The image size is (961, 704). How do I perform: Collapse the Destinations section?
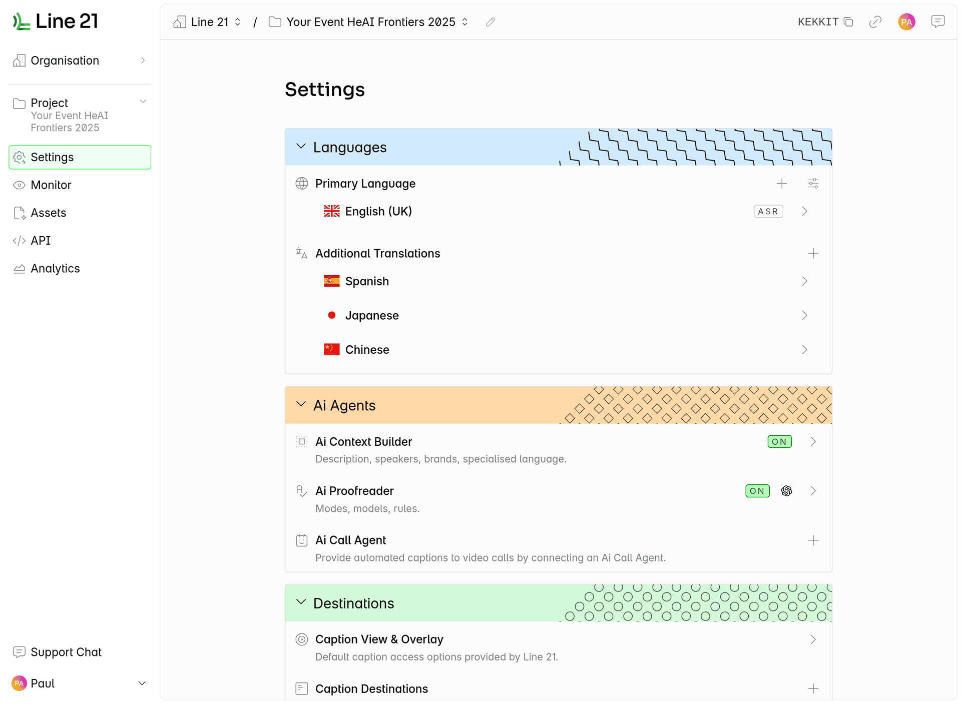tap(301, 602)
